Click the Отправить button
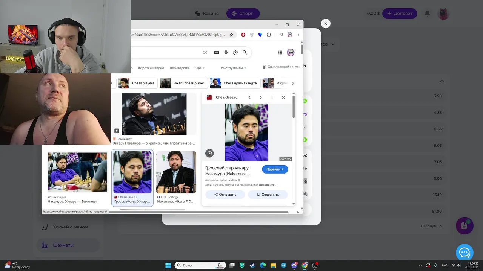The width and height of the screenshot is (483, 271). 225,195
